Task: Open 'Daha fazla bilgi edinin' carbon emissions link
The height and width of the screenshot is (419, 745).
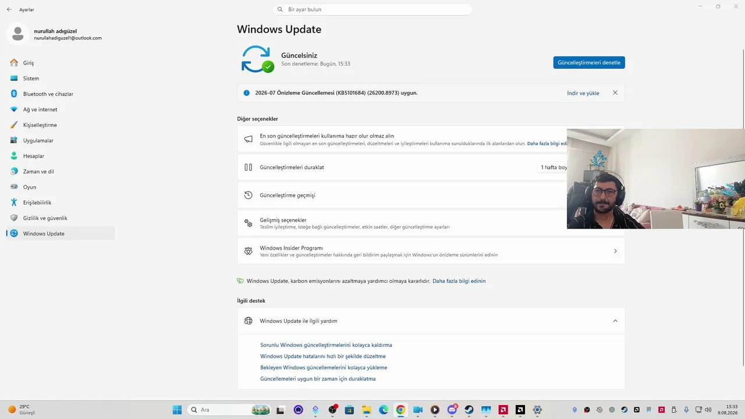Action: (x=459, y=281)
